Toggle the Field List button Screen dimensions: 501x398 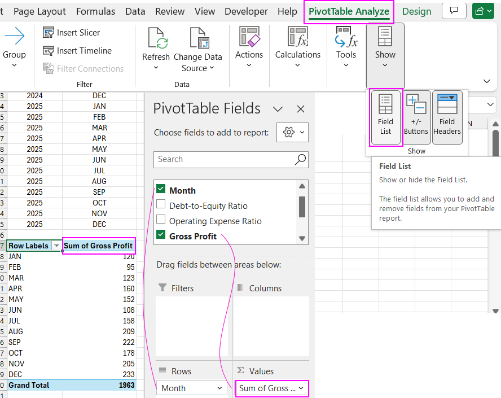tap(385, 118)
